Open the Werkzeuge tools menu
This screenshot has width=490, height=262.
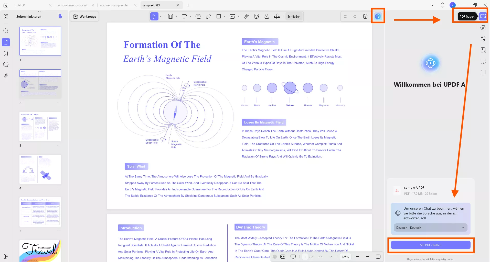pyautogui.click(x=85, y=16)
